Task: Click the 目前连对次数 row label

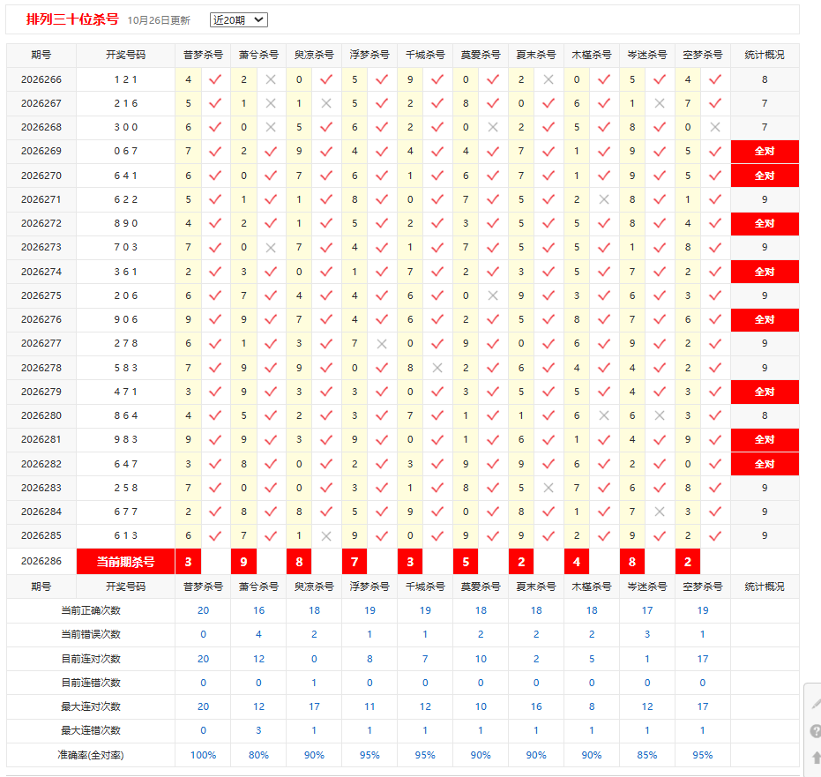Action: pos(91,659)
